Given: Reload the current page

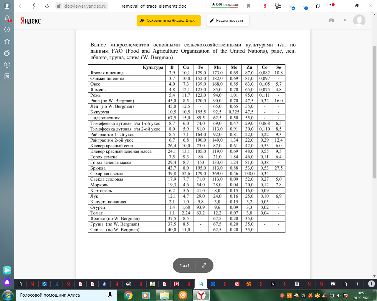Looking at the screenshot, I should pyautogui.click(x=47, y=6).
